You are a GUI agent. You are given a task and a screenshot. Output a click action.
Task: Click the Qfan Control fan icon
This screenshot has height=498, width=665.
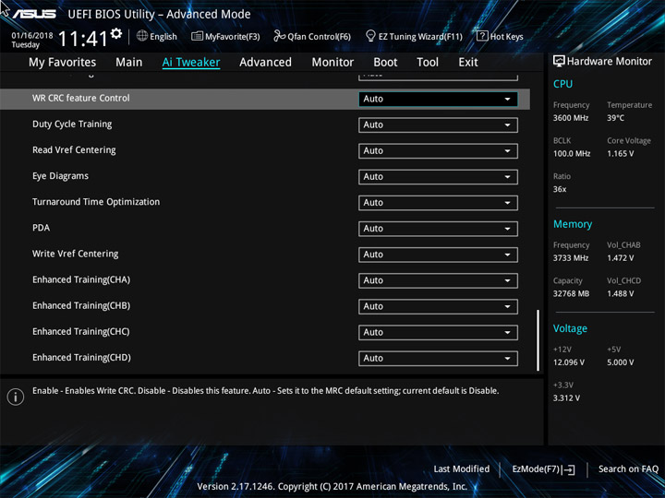pyautogui.click(x=279, y=36)
